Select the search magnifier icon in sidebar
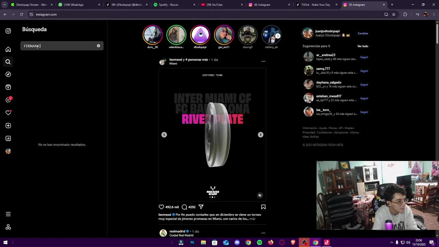439x247 pixels. click(8, 62)
